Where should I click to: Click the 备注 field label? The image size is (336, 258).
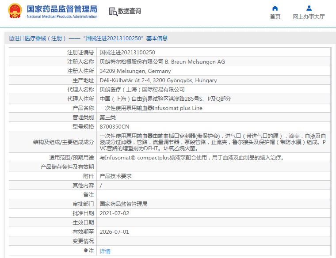88,195
